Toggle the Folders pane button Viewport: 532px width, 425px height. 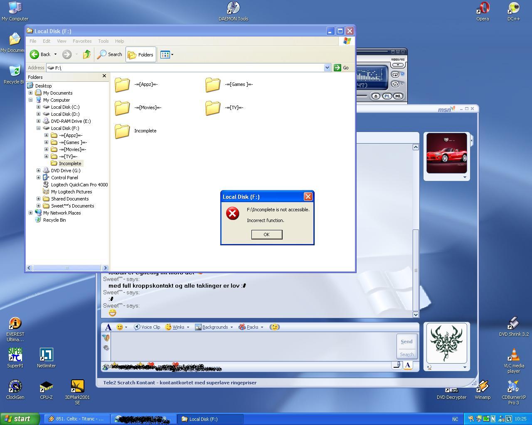(x=141, y=54)
